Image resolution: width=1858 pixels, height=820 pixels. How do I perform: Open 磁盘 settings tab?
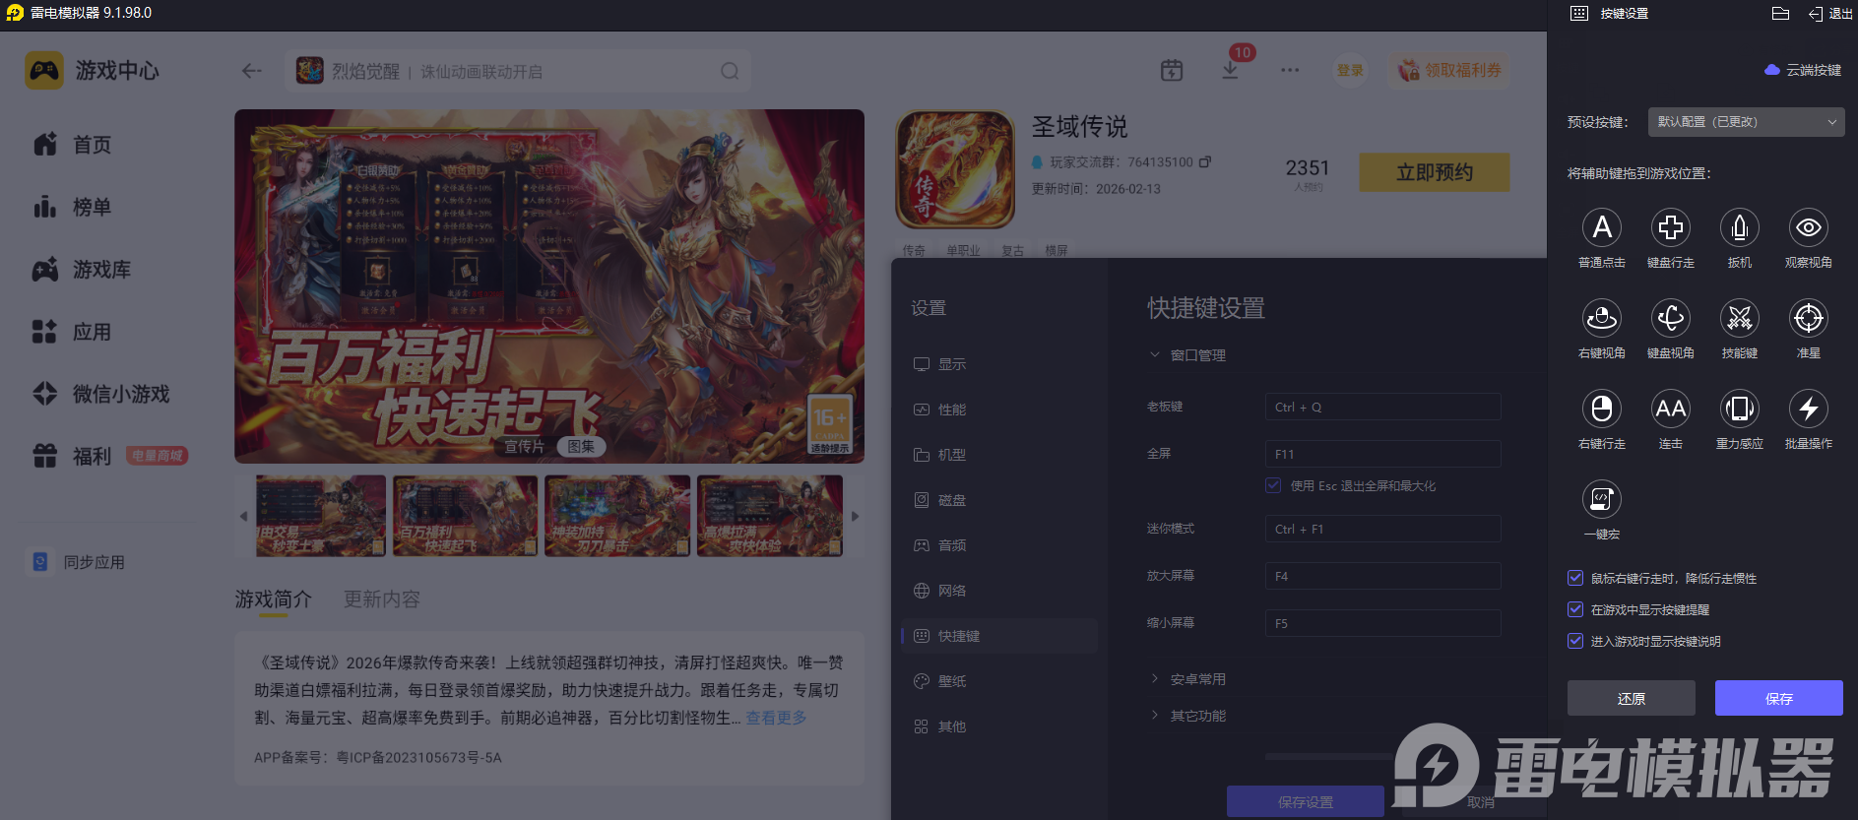pos(999,500)
